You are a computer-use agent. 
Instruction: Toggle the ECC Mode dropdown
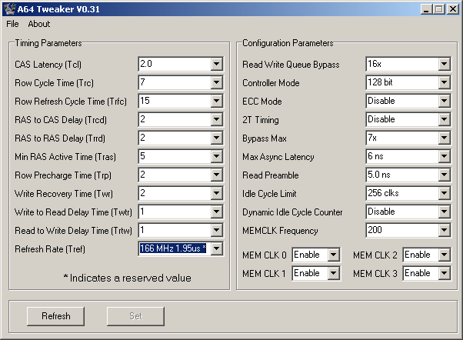click(444, 102)
